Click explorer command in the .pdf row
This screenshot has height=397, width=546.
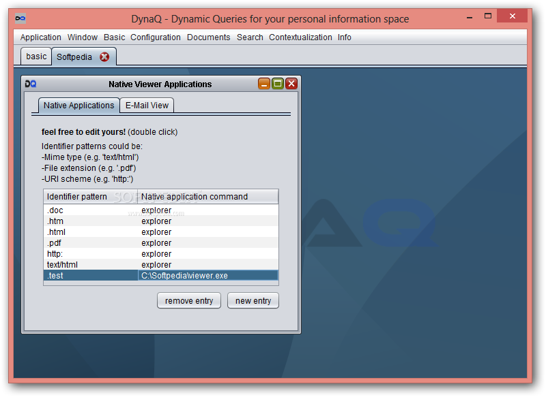[208, 243]
